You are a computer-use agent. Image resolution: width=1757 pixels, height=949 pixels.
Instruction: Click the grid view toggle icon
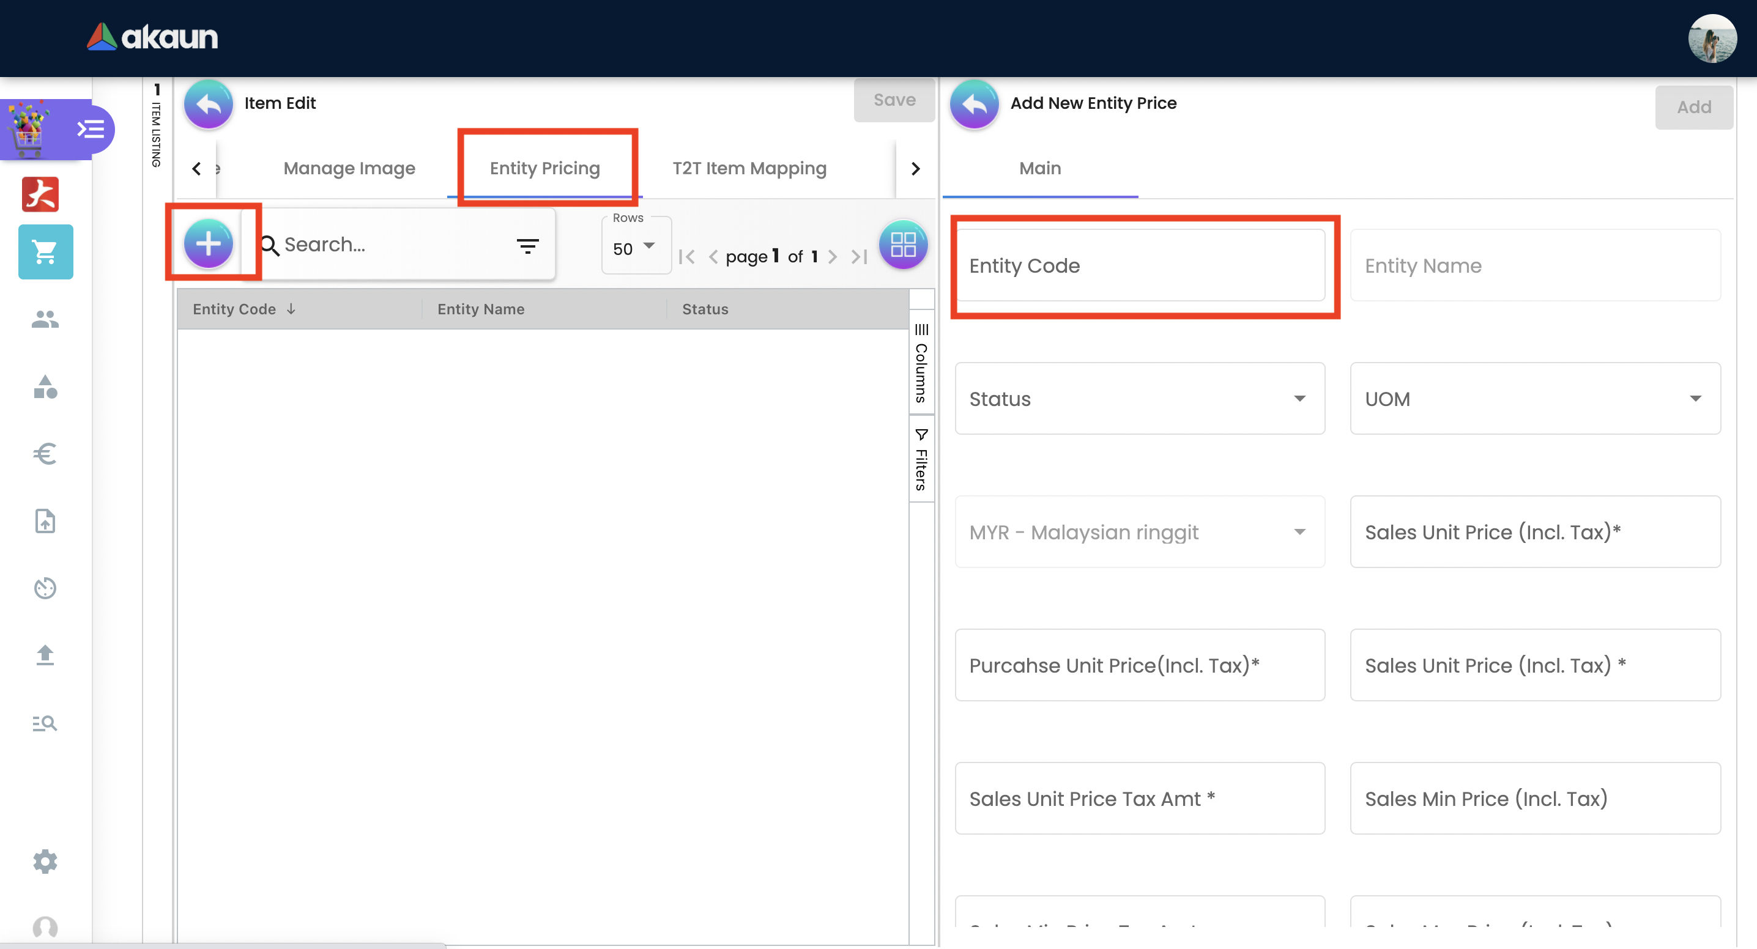click(902, 244)
